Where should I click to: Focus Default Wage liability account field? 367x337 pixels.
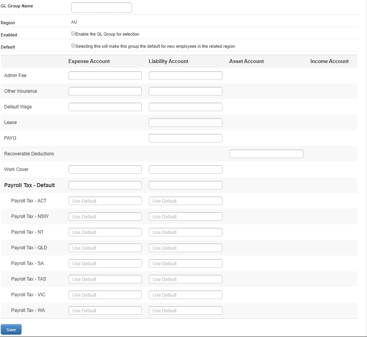point(185,107)
